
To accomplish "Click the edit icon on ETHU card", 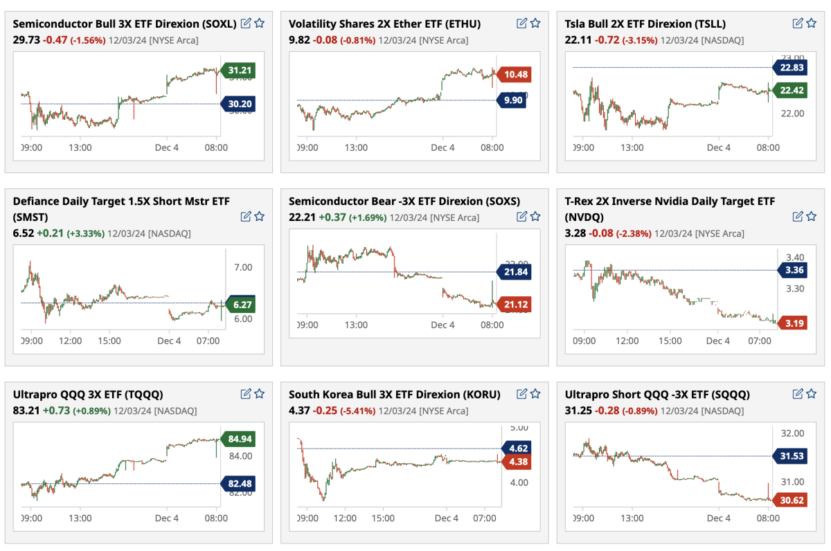I will (522, 24).
